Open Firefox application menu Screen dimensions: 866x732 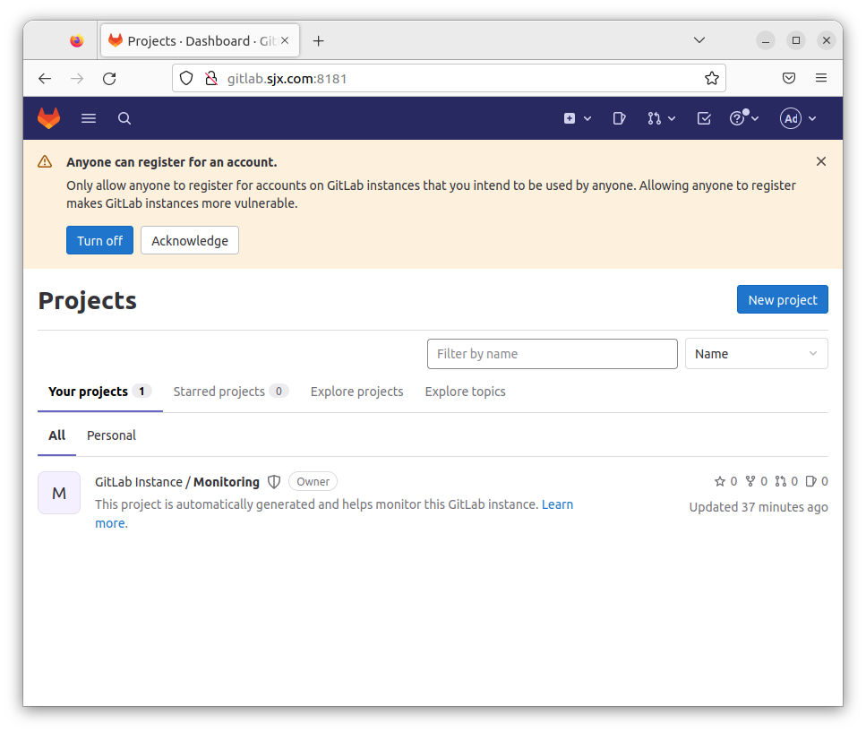[820, 78]
